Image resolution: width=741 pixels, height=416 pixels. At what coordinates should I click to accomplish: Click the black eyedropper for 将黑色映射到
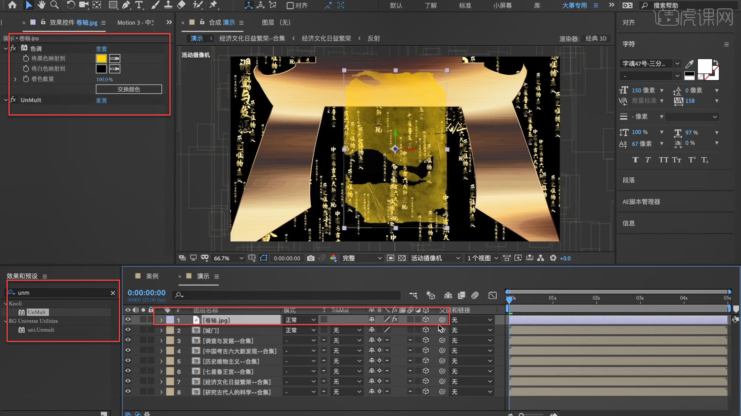(115, 59)
